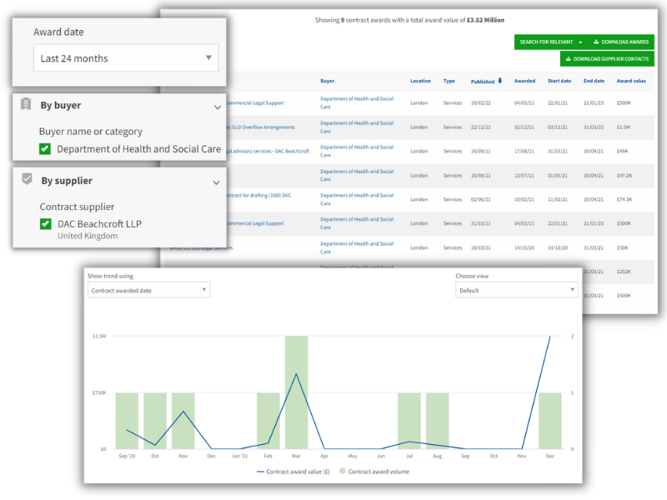The image size is (667, 500).
Task: Collapse the By supplier filter section
Action: pos(216,182)
